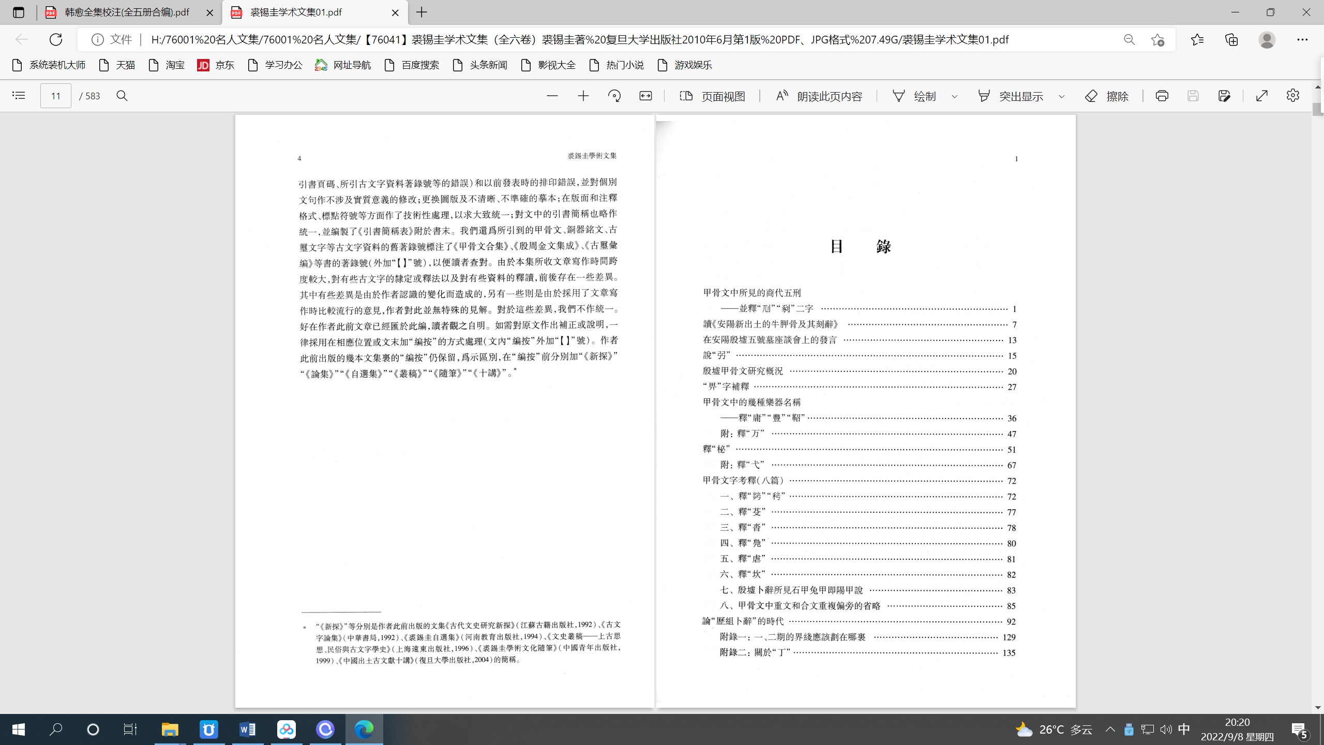Image resolution: width=1324 pixels, height=745 pixels.
Task: Zoom into the PDF document
Action: [x=583, y=95]
